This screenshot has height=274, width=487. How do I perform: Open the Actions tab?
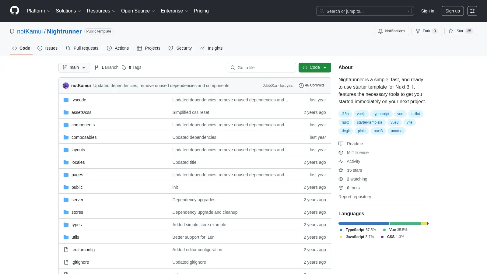coord(118,48)
